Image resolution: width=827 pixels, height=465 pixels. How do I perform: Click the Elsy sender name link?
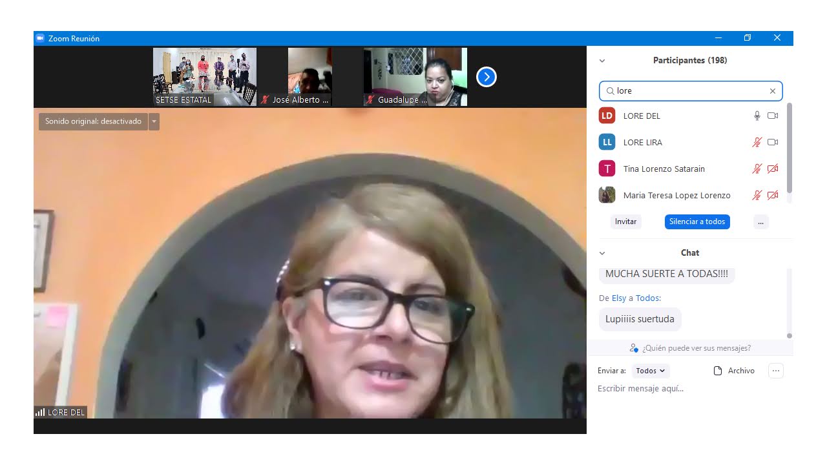pos(619,298)
